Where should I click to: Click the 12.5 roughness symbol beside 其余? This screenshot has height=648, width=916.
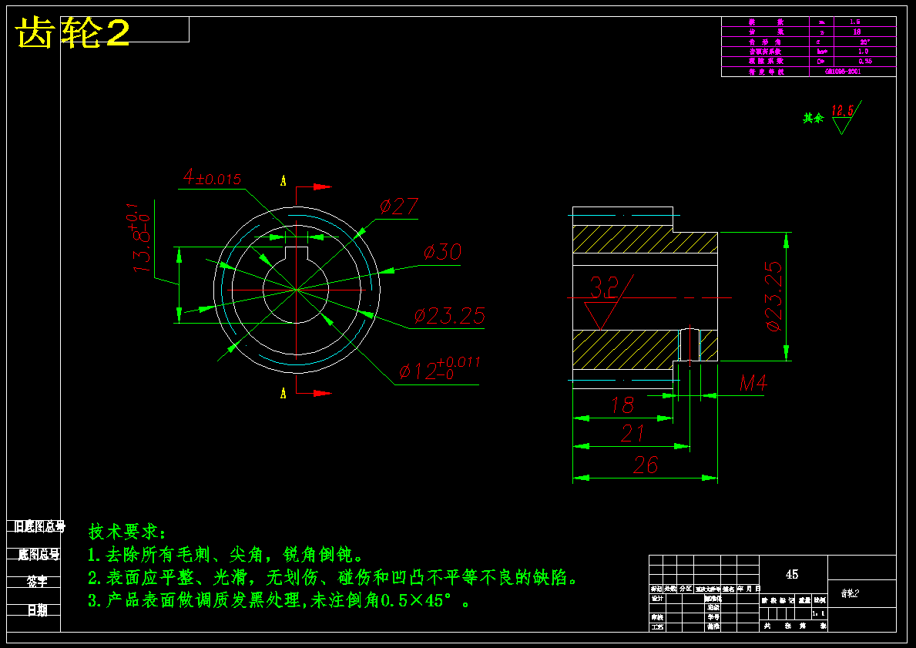coord(846,117)
